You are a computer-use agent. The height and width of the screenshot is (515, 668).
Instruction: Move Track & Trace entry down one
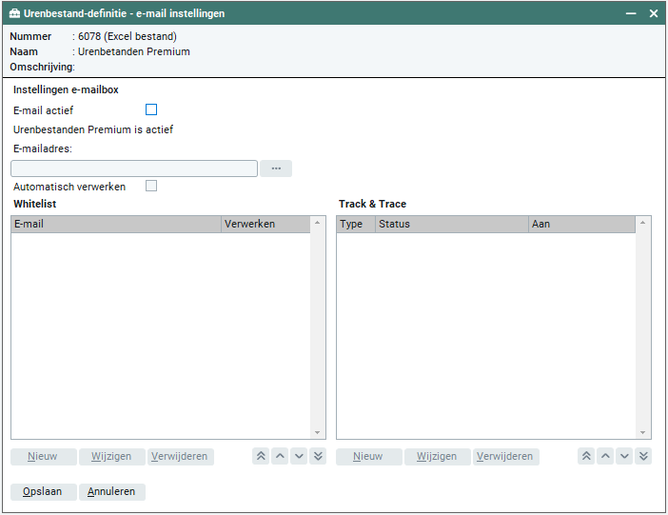click(x=624, y=457)
